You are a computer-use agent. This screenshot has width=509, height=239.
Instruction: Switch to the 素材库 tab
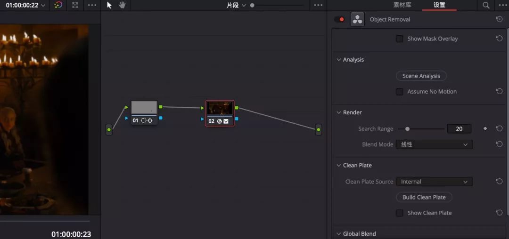pyautogui.click(x=402, y=5)
